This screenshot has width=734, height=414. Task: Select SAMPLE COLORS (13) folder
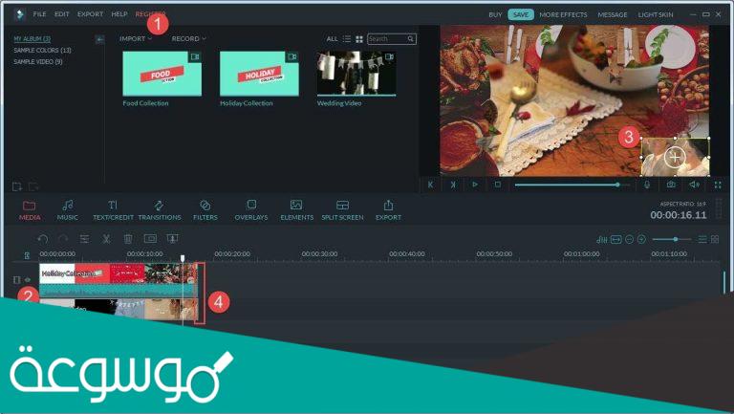click(42, 50)
